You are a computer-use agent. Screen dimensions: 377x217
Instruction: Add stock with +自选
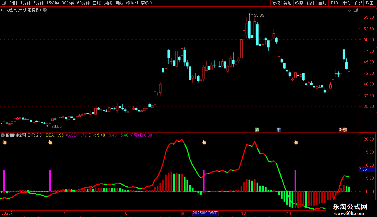(x=358, y=3)
